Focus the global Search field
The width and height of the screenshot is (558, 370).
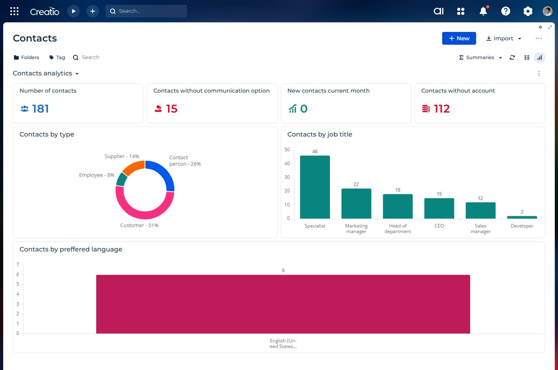point(146,11)
